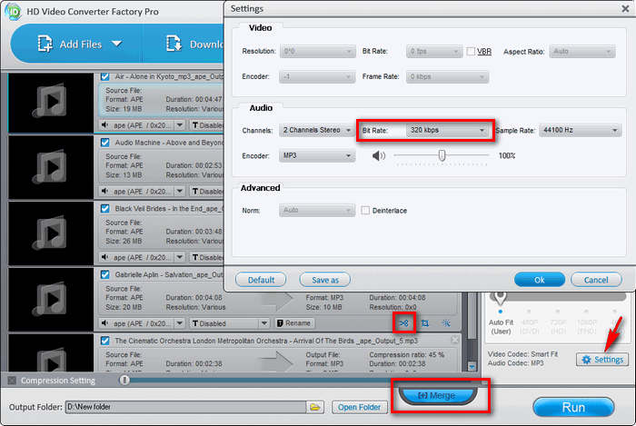
Task: Open the video Resolution dropdown
Action: (x=318, y=51)
